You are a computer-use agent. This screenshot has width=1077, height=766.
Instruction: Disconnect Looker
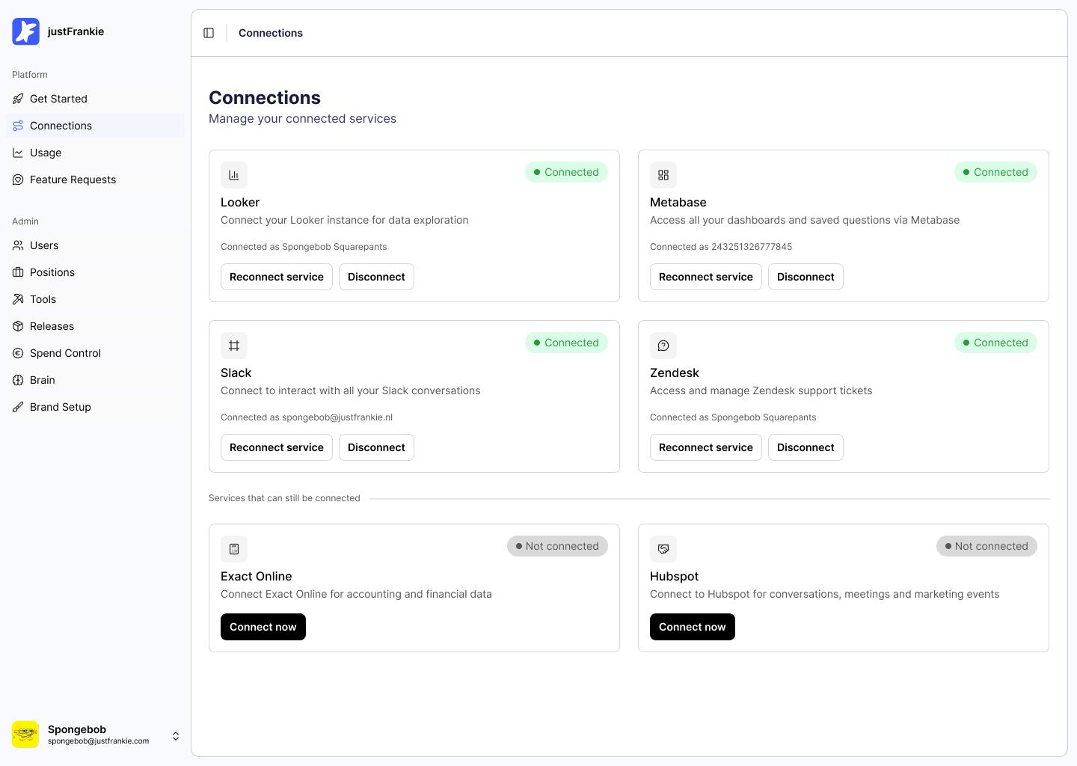(376, 277)
